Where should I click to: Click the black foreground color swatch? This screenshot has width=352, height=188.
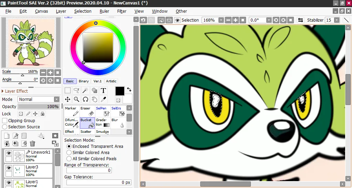120,91
